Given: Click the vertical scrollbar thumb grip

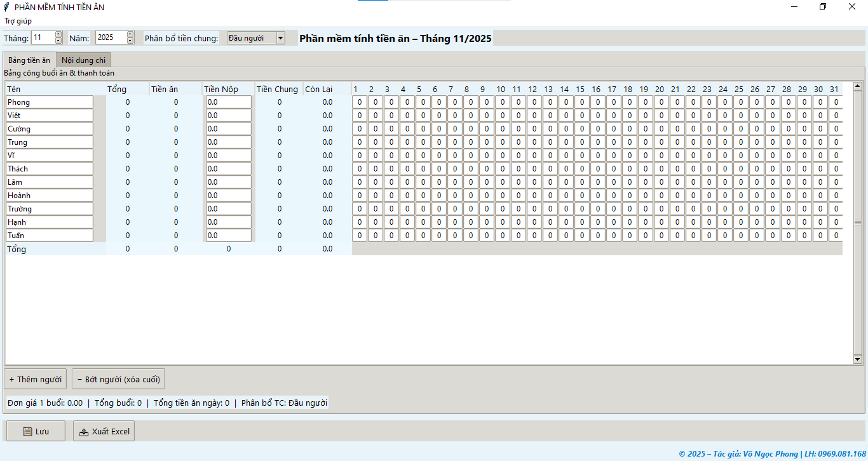Looking at the screenshot, I should click(857, 222).
